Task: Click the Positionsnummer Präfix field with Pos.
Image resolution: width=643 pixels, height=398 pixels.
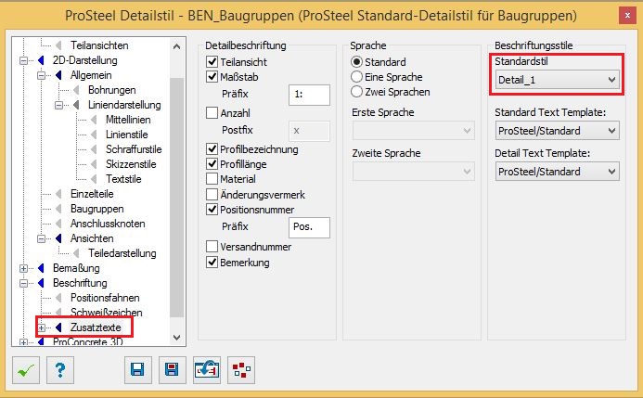Action: coord(309,227)
